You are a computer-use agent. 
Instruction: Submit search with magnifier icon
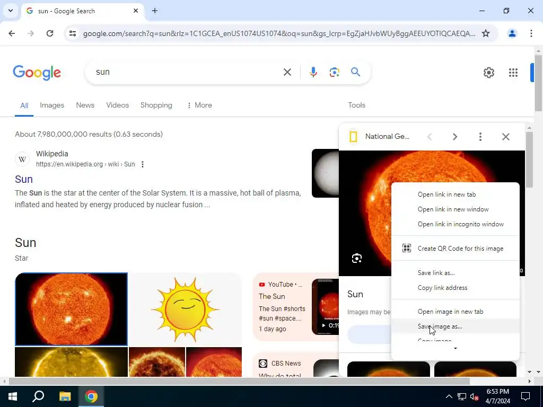tap(355, 72)
